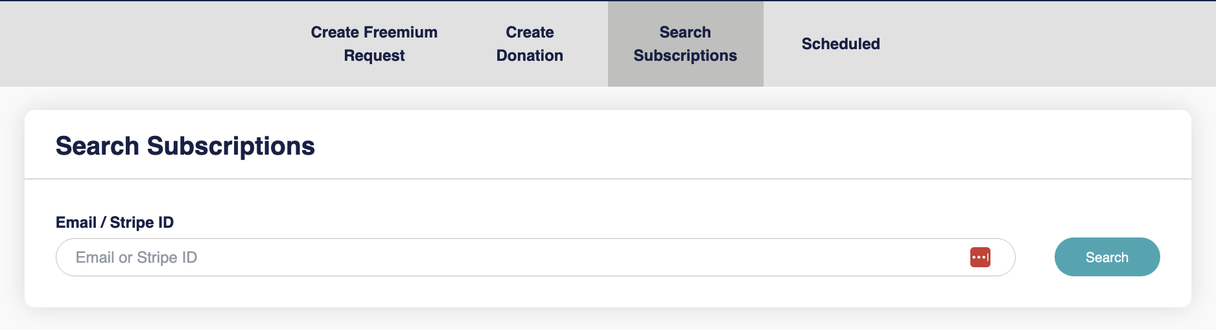
Task: Click the red password manager icon
Action: [x=980, y=257]
